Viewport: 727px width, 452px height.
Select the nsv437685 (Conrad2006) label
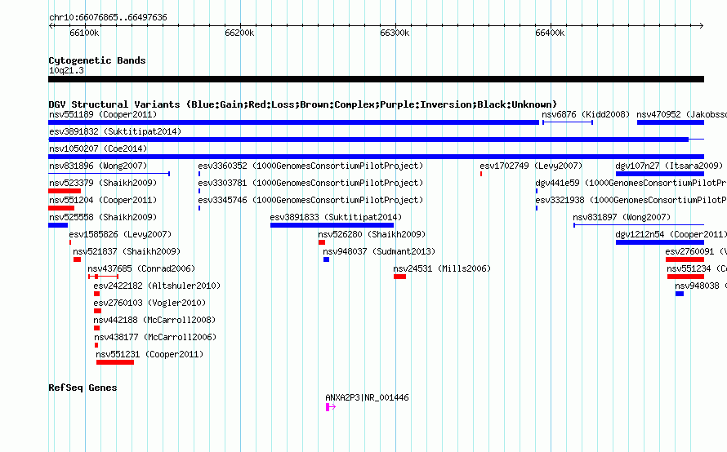coord(141,268)
